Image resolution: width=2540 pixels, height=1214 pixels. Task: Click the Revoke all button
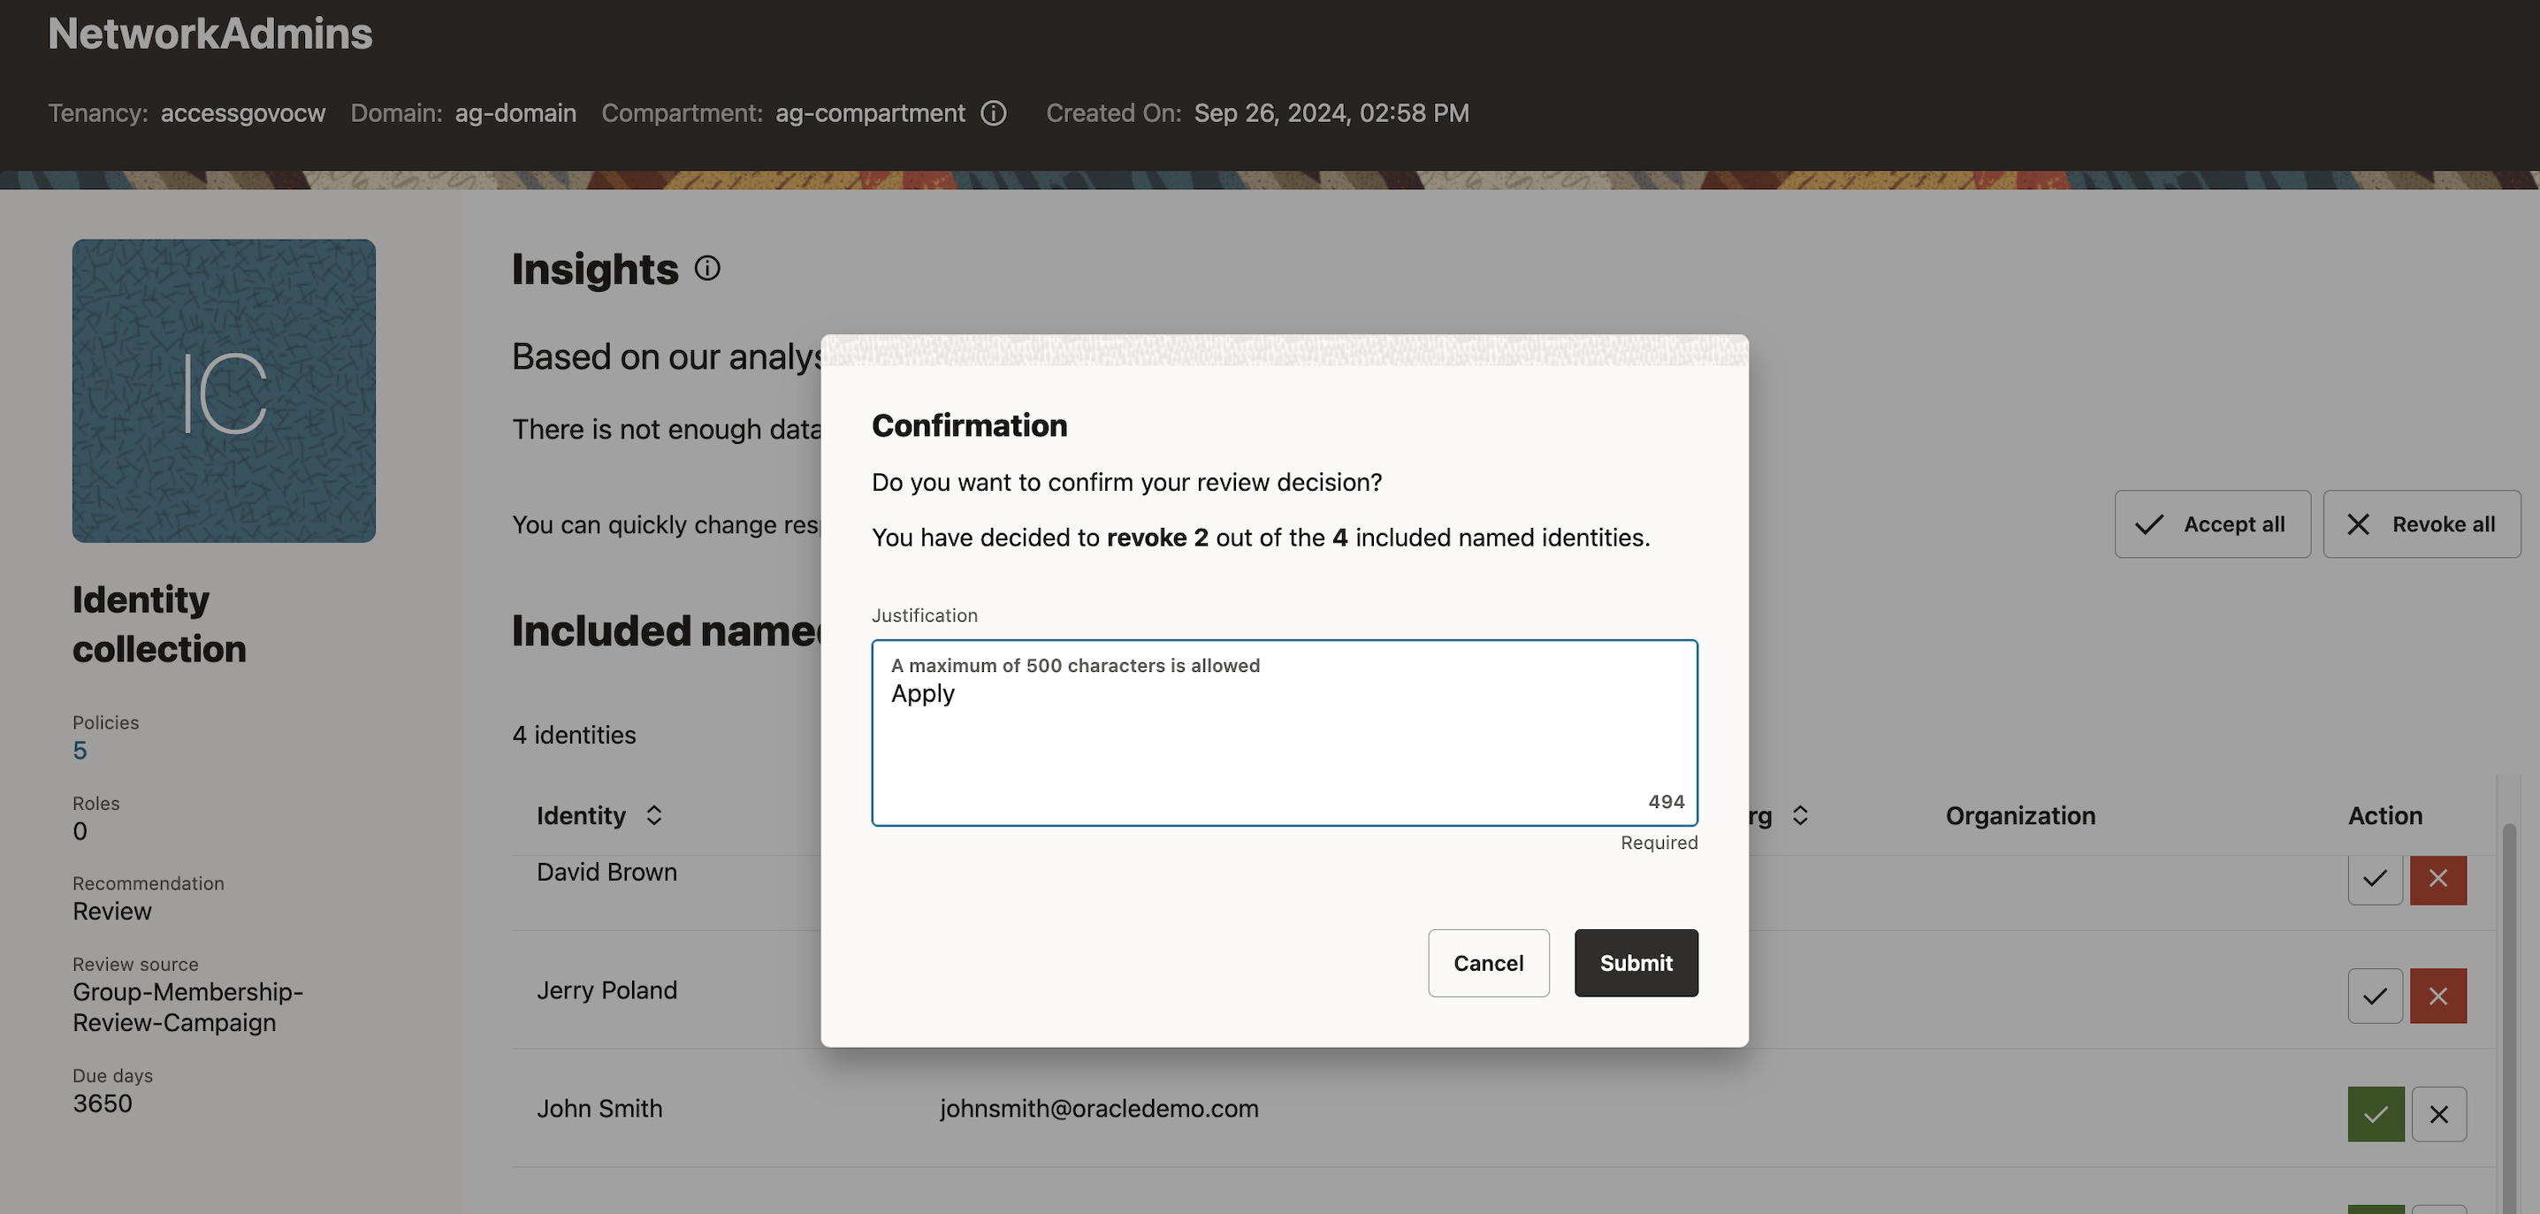point(2422,523)
